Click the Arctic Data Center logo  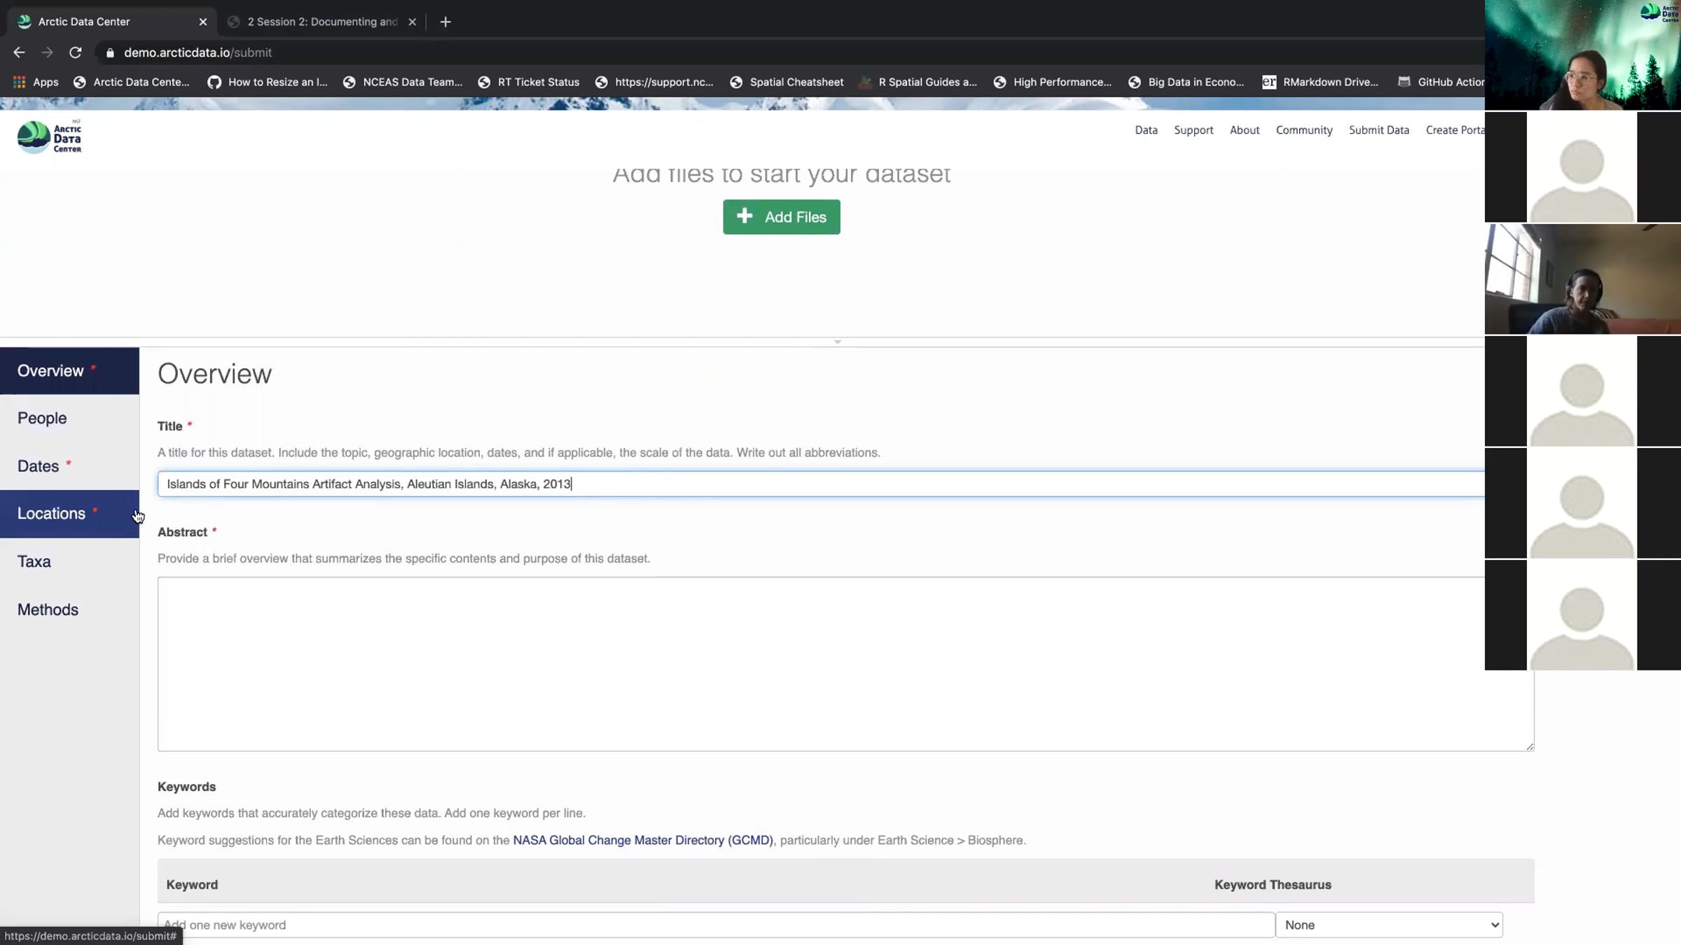(x=49, y=136)
